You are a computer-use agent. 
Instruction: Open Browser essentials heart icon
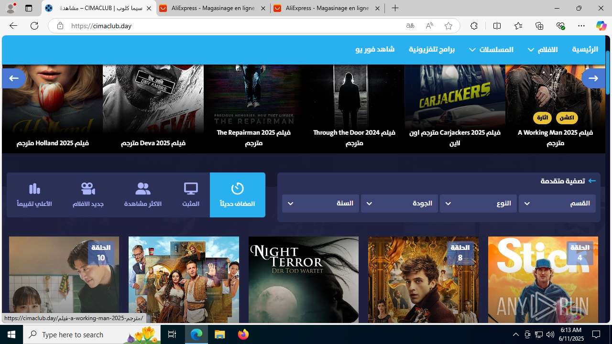pos(560,26)
